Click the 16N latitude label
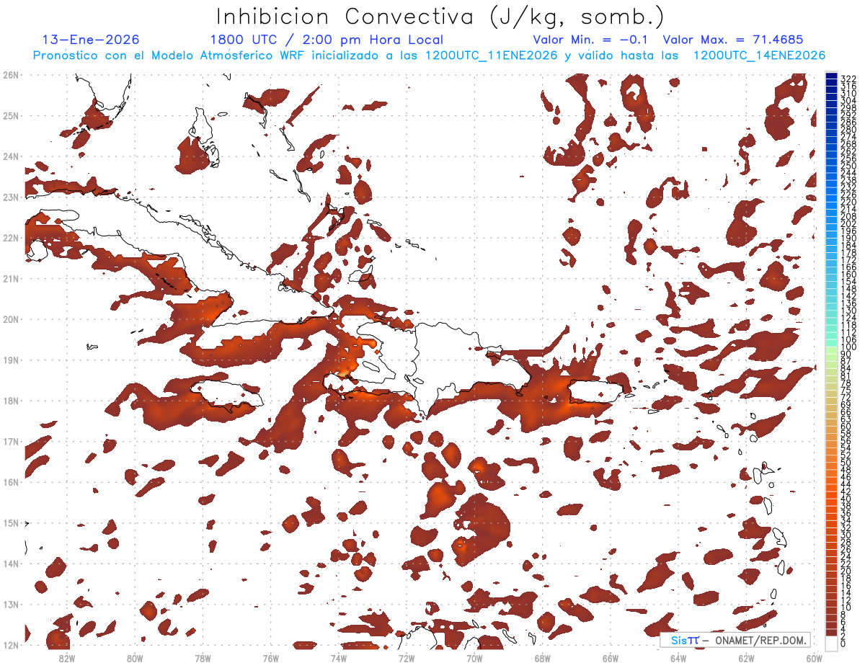 point(11,482)
